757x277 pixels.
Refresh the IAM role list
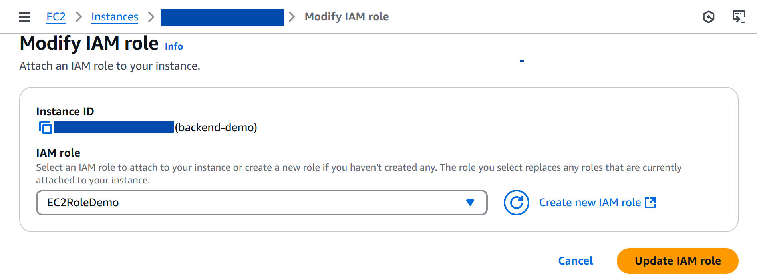[516, 203]
